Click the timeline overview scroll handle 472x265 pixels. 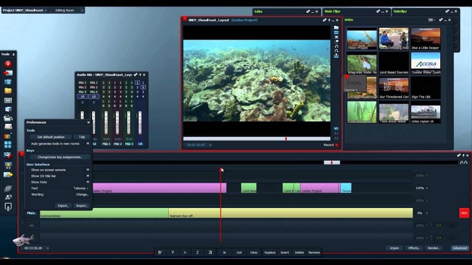332,162
